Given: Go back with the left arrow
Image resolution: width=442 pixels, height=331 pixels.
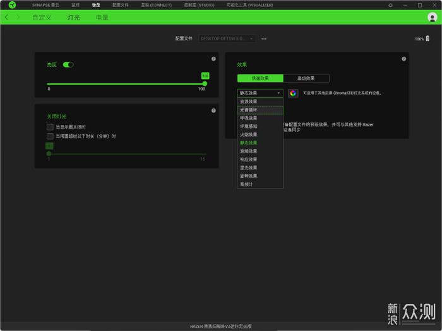Looking at the screenshot, I should [x=6, y=18].
